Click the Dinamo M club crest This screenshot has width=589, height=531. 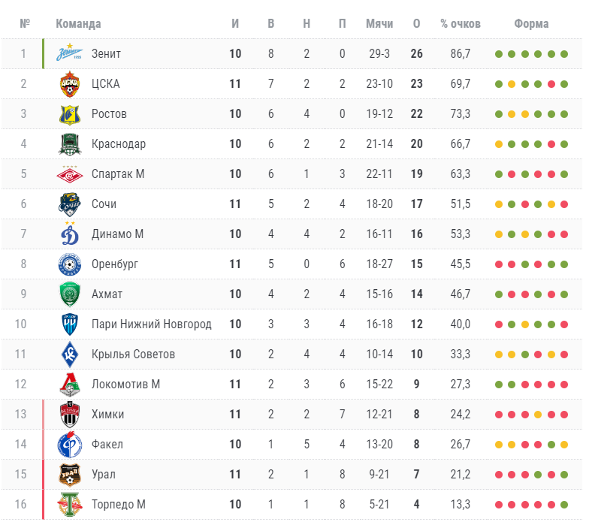70,234
